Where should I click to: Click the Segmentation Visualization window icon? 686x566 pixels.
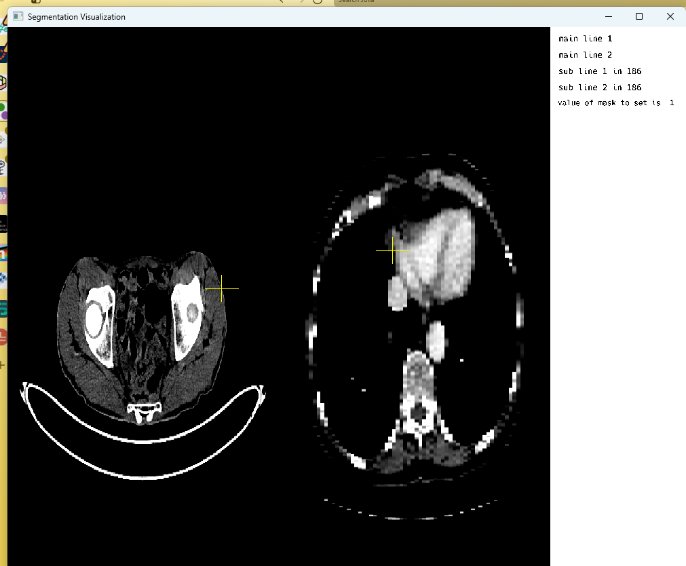pyautogui.click(x=18, y=17)
